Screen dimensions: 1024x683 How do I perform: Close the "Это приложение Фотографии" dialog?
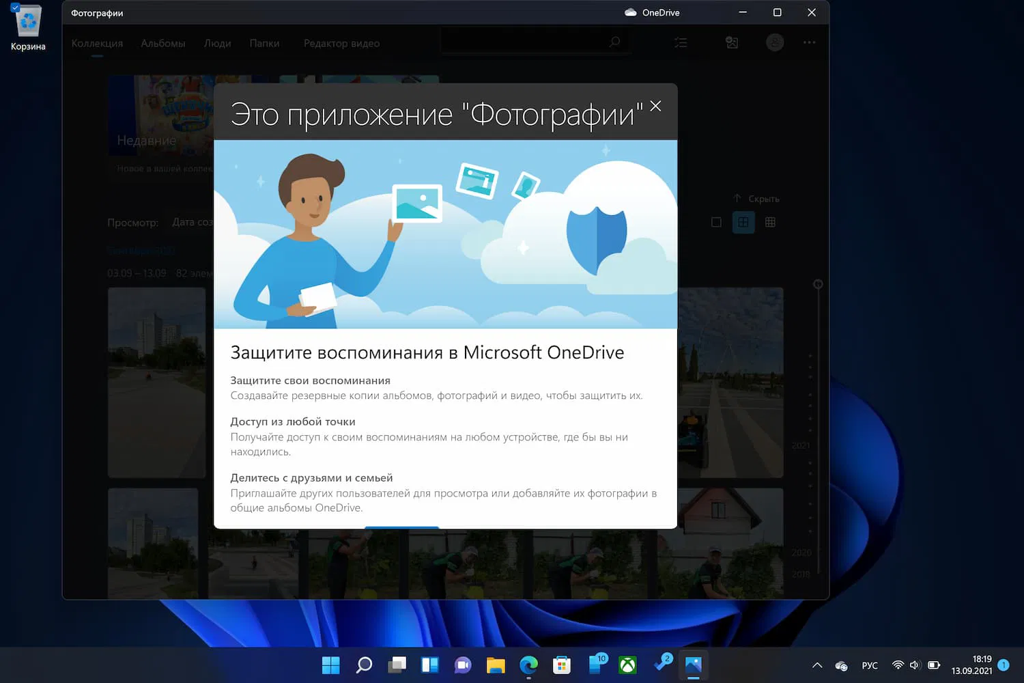(x=655, y=106)
